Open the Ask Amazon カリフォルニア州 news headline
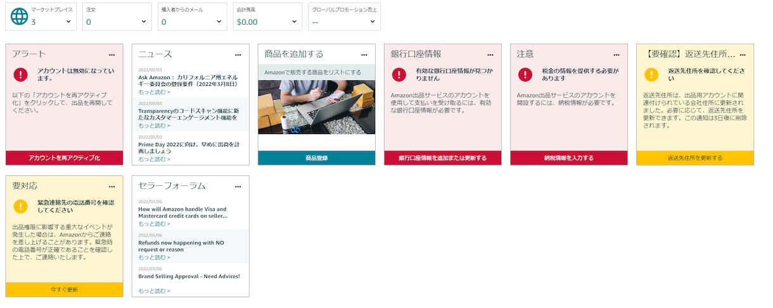773x308 pixels. click(188, 80)
